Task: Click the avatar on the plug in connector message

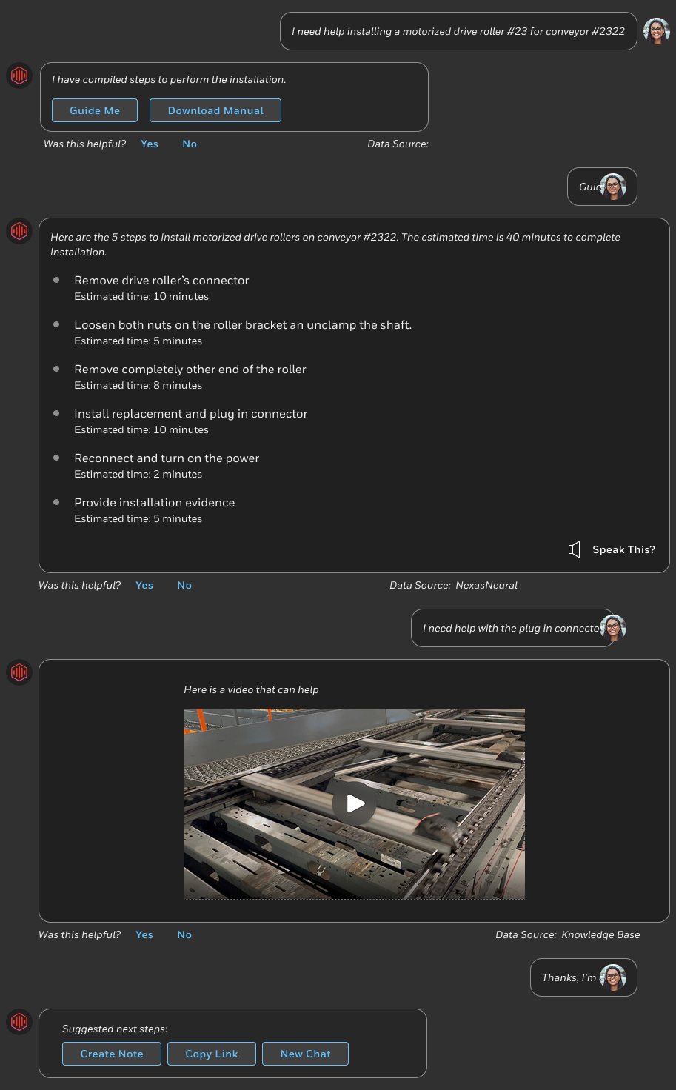Action: click(x=613, y=628)
